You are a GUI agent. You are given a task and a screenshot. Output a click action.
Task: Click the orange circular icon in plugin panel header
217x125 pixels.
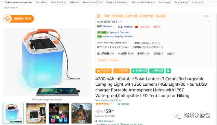point(98,16)
